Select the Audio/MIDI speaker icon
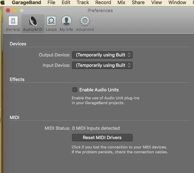 point(33,21)
